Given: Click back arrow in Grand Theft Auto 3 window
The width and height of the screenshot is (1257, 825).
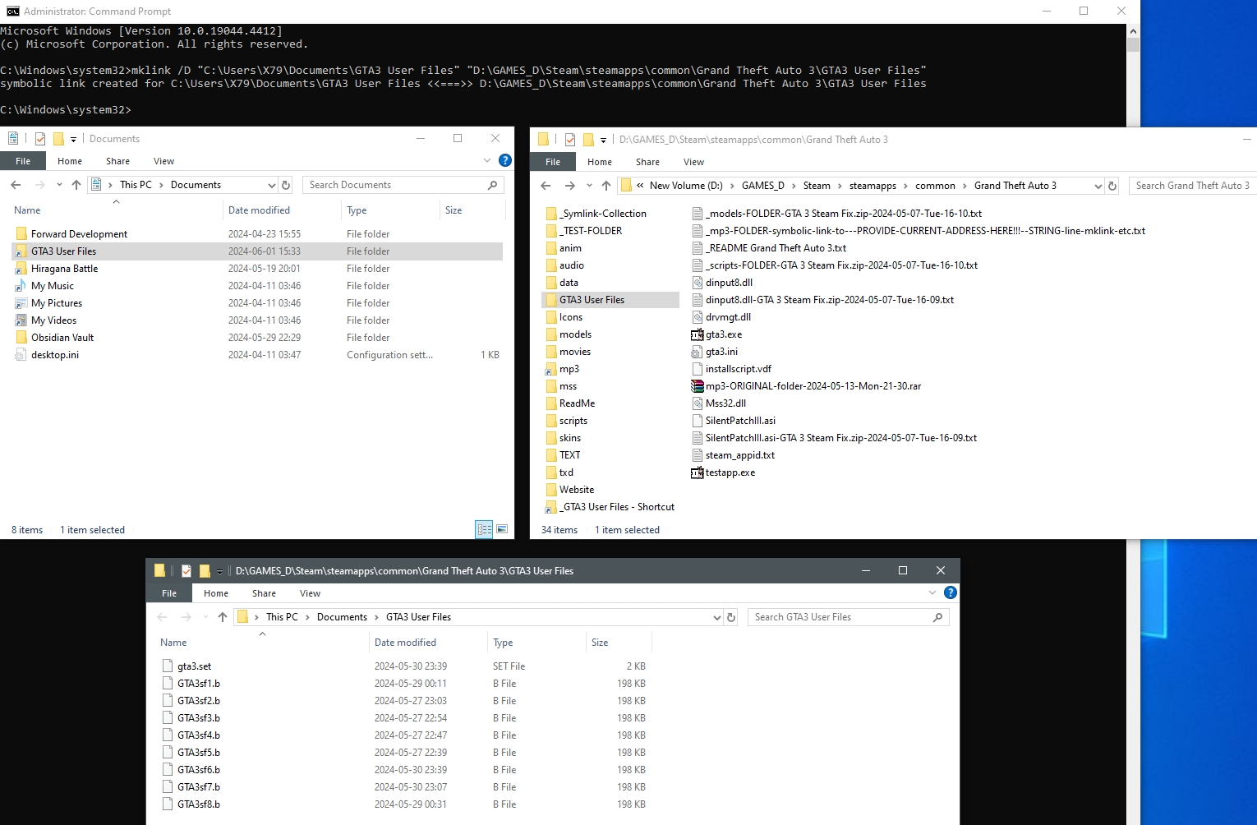Looking at the screenshot, I should click(x=546, y=186).
